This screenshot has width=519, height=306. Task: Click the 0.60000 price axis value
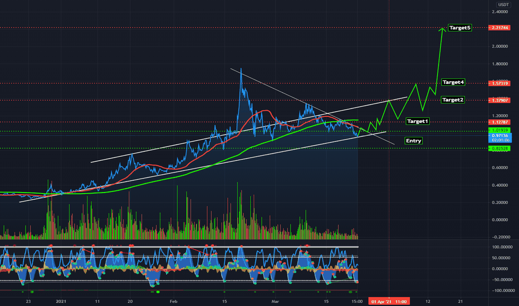(500, 167)
